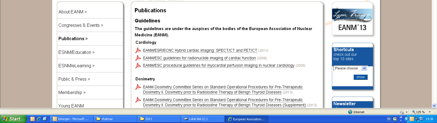Click the help question mark tray icon
The height and width of the screenshot is (123, 437).
coord(395,119)
